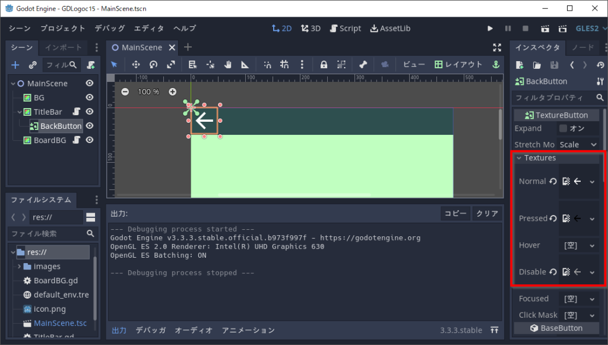Enable the Expand checkbox
This screenshot has width=608, height=345.
(563, 128)
